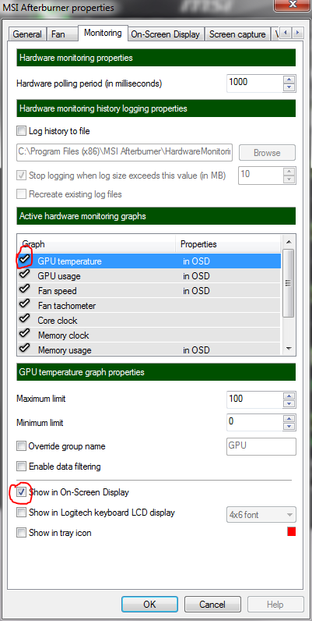
Task: Toggle the Fan speed graph checkmark
Action: (x=24, y=289)
